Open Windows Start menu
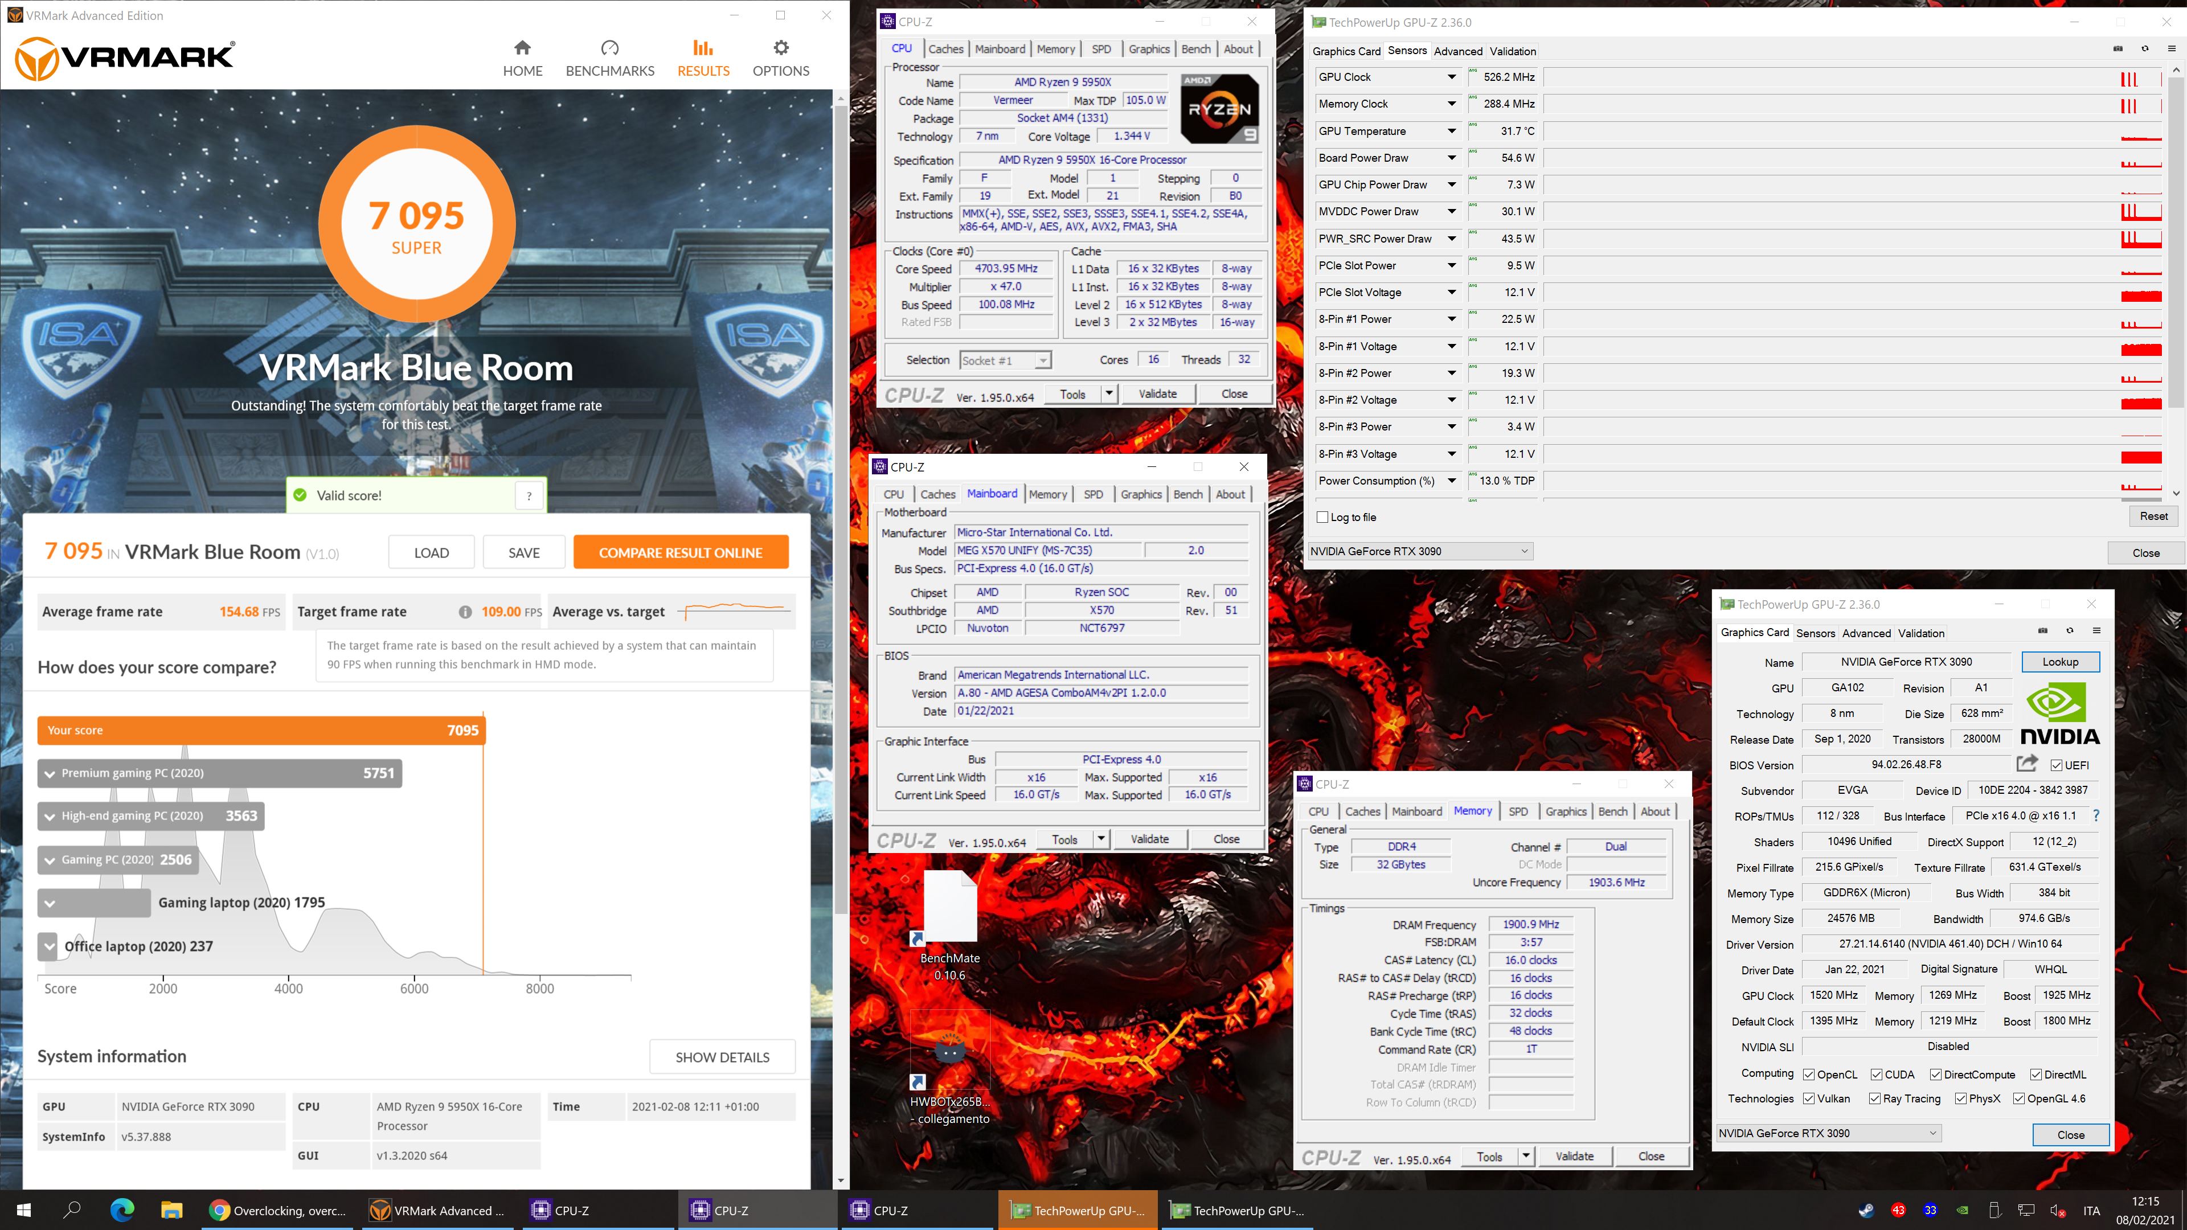Viewport: 2187px width, 1230px height. [23, 1211]
